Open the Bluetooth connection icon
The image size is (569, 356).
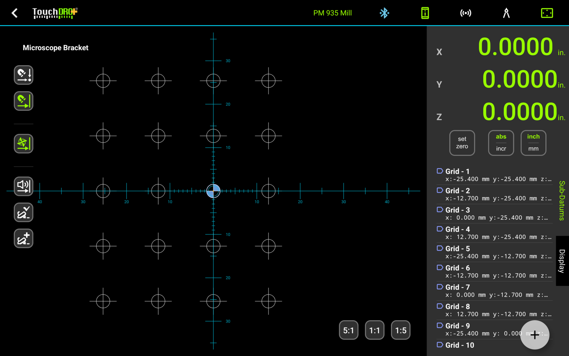pyautogui.click(x=384, y=13)
